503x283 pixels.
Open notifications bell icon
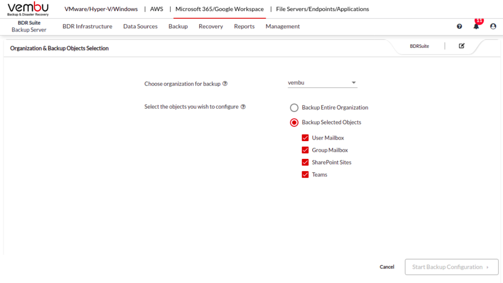476,26
